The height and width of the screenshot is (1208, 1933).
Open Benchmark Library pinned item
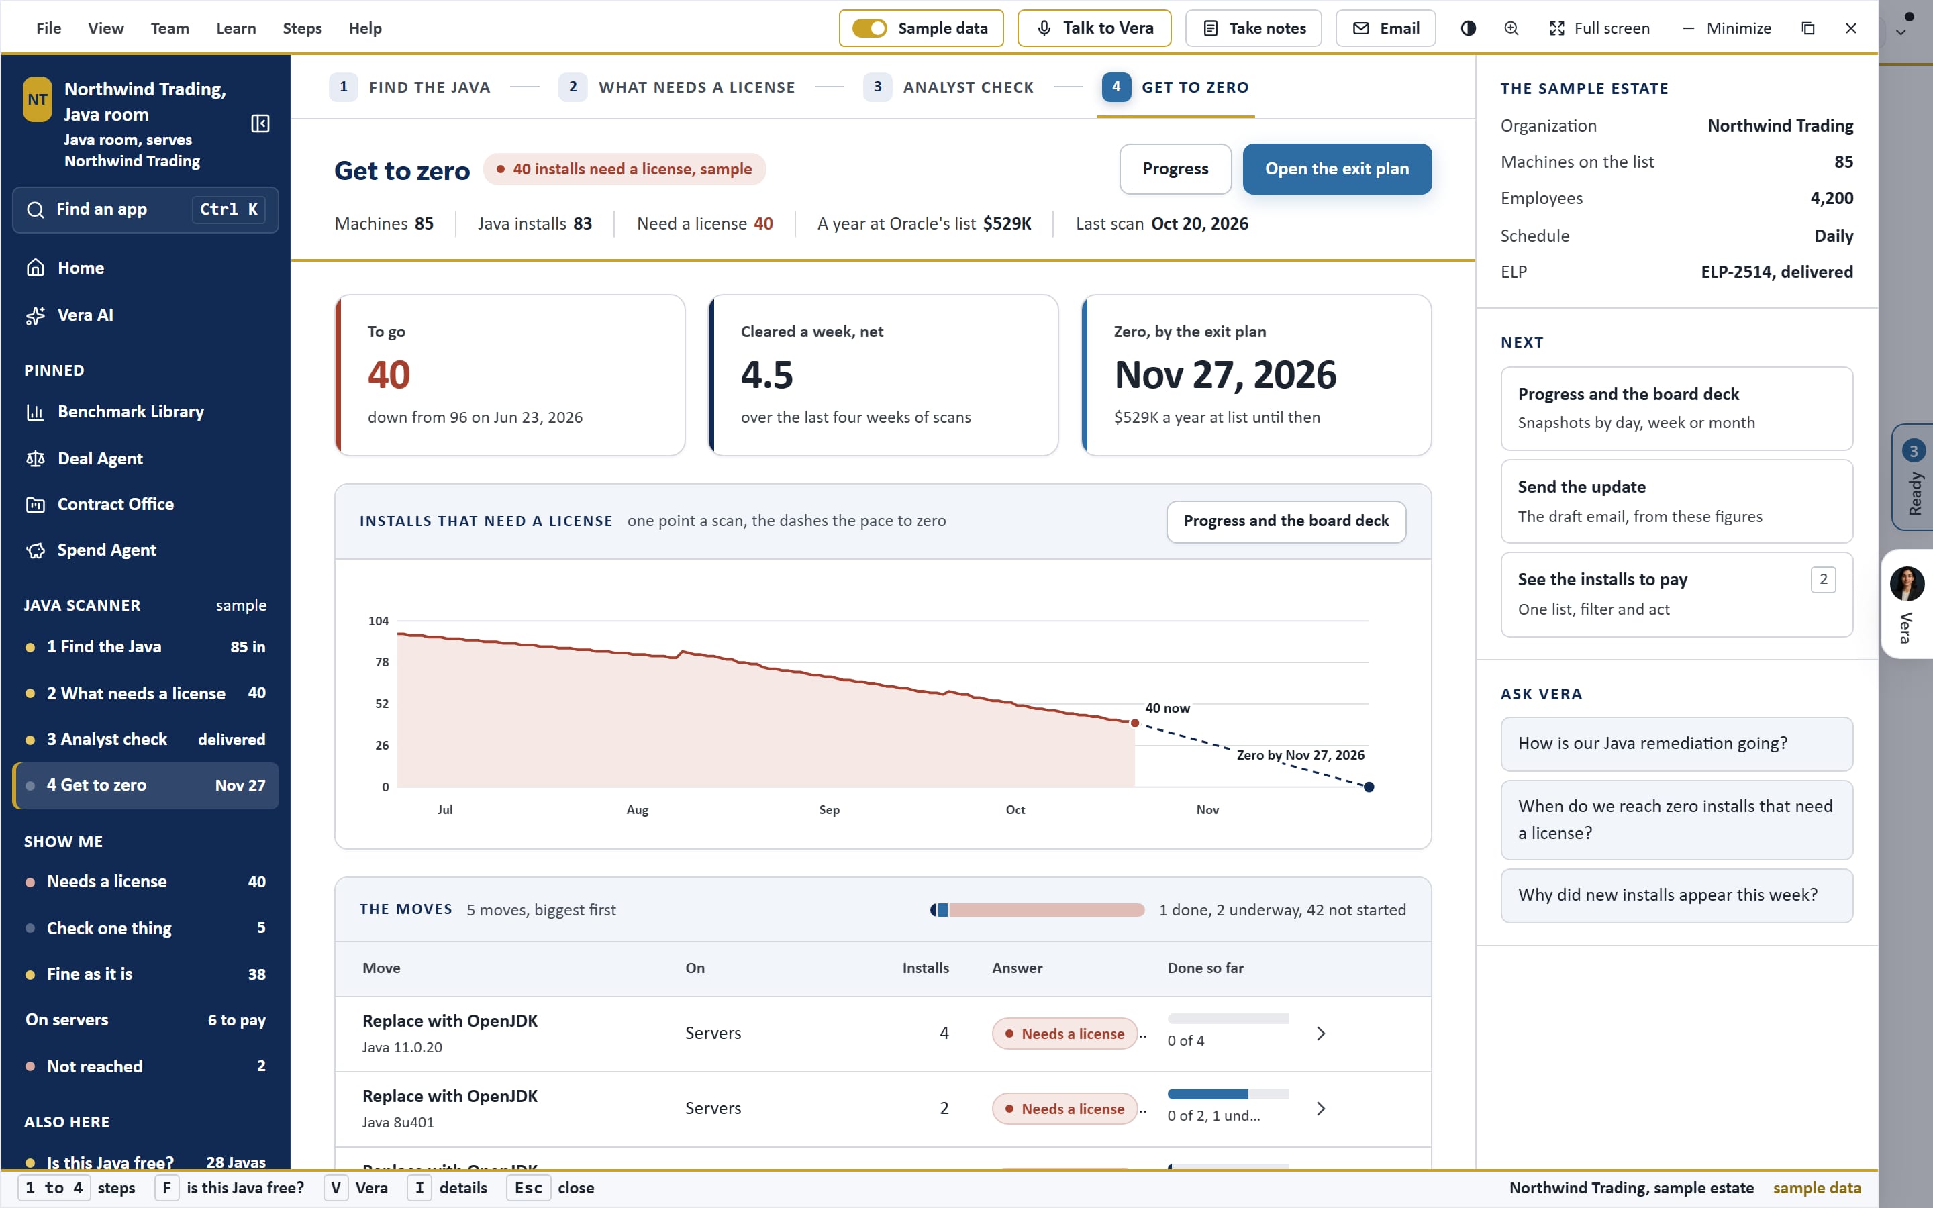146,411
